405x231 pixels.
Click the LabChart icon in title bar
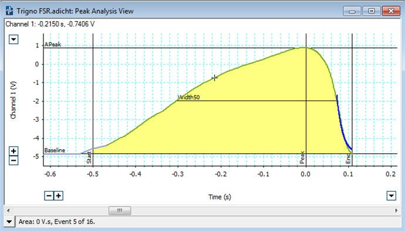pyautogui.click(x=9, y=11)
